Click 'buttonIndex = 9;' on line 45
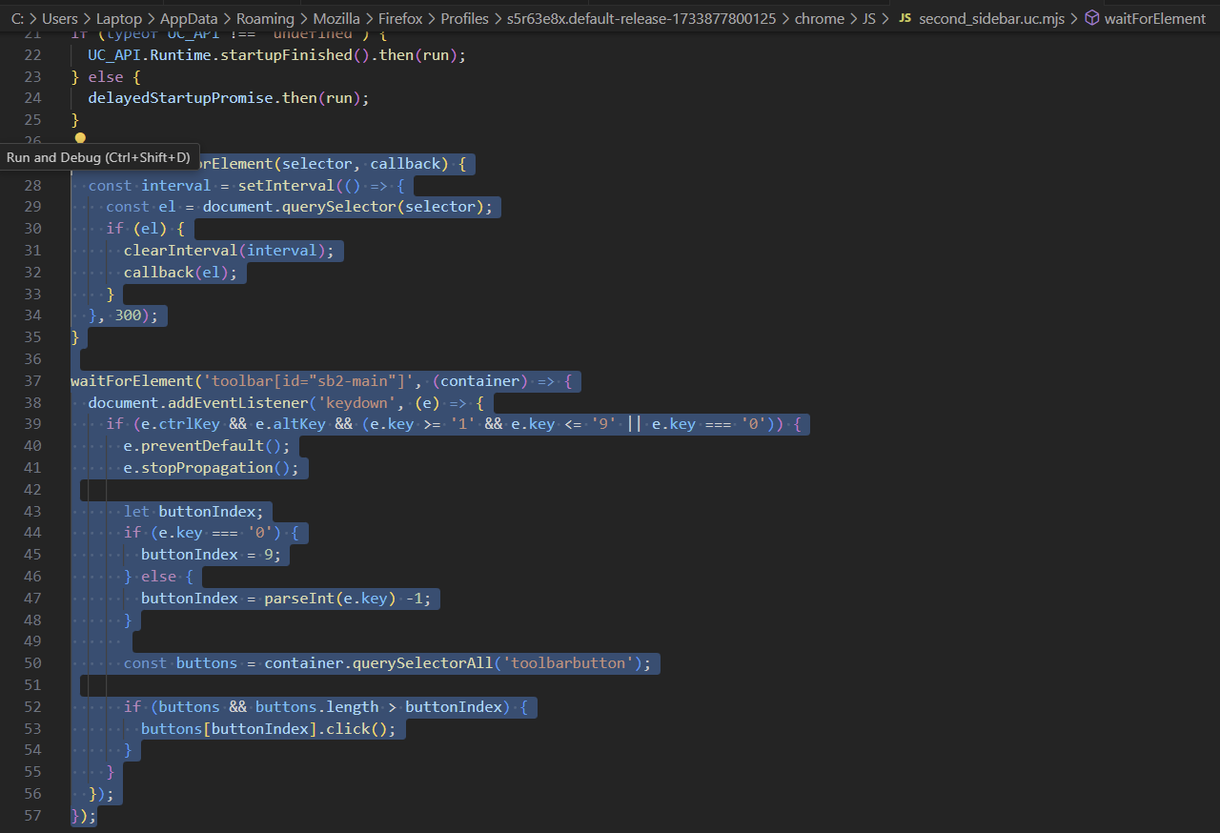 coord(212,555)
